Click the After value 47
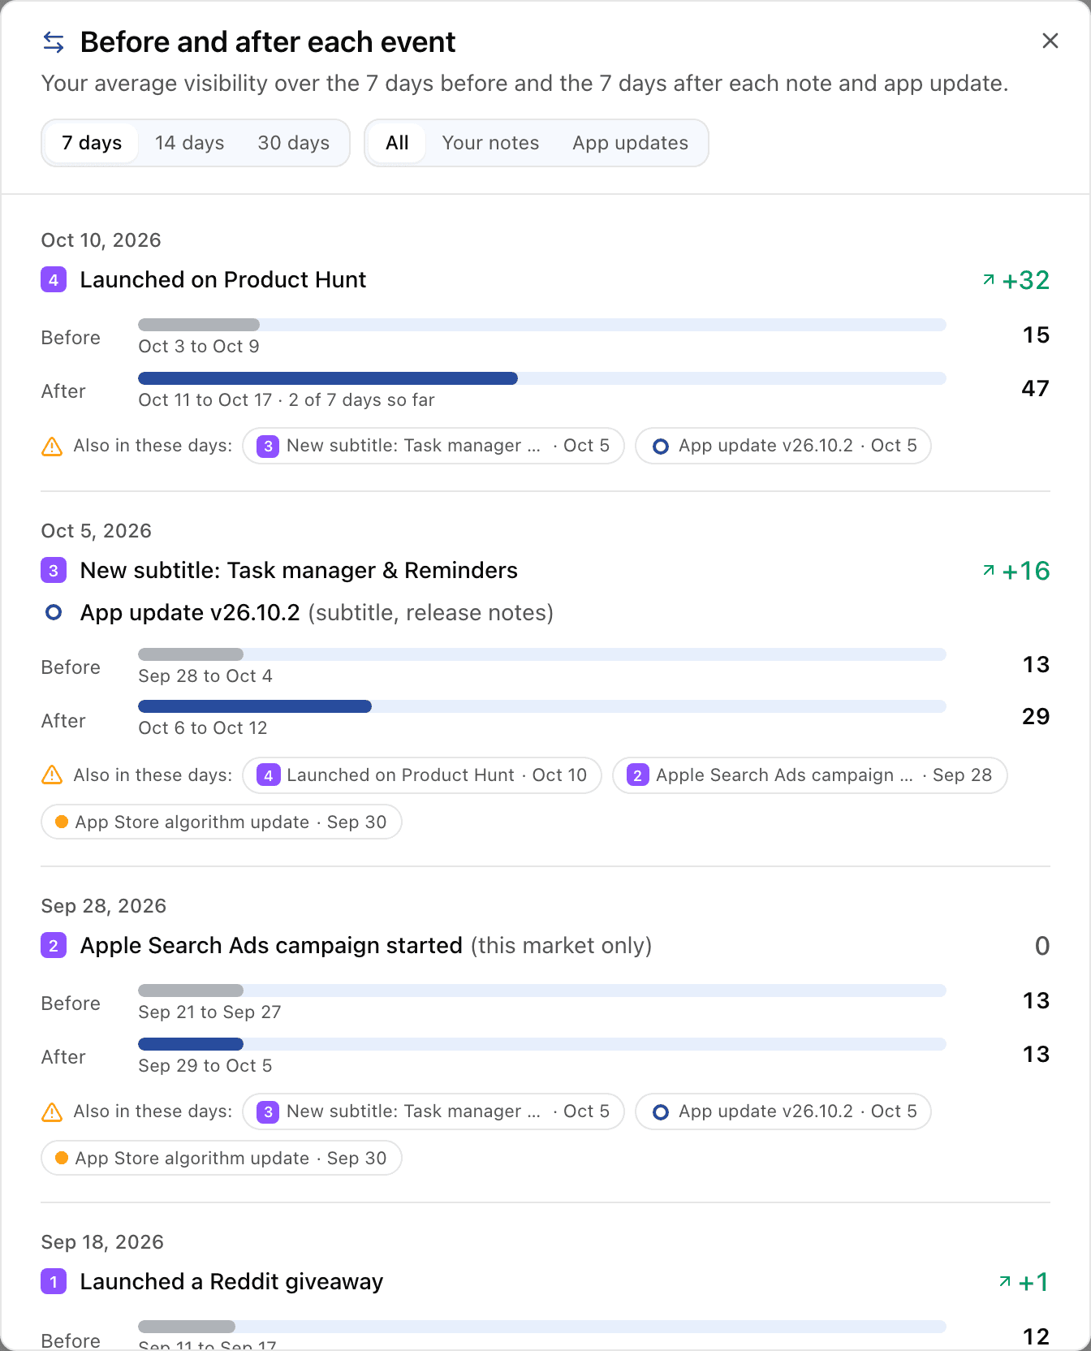The image size is (1091, 1351). coord(1035,389)
